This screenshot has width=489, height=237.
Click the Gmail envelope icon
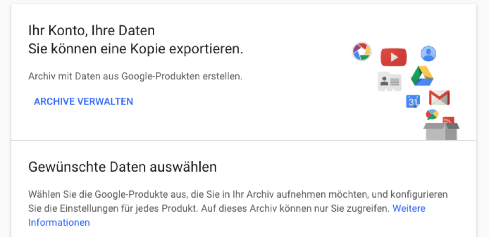(439, 98)
